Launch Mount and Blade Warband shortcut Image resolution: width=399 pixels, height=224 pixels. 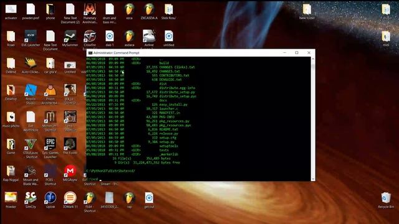(x=31, y=175)
